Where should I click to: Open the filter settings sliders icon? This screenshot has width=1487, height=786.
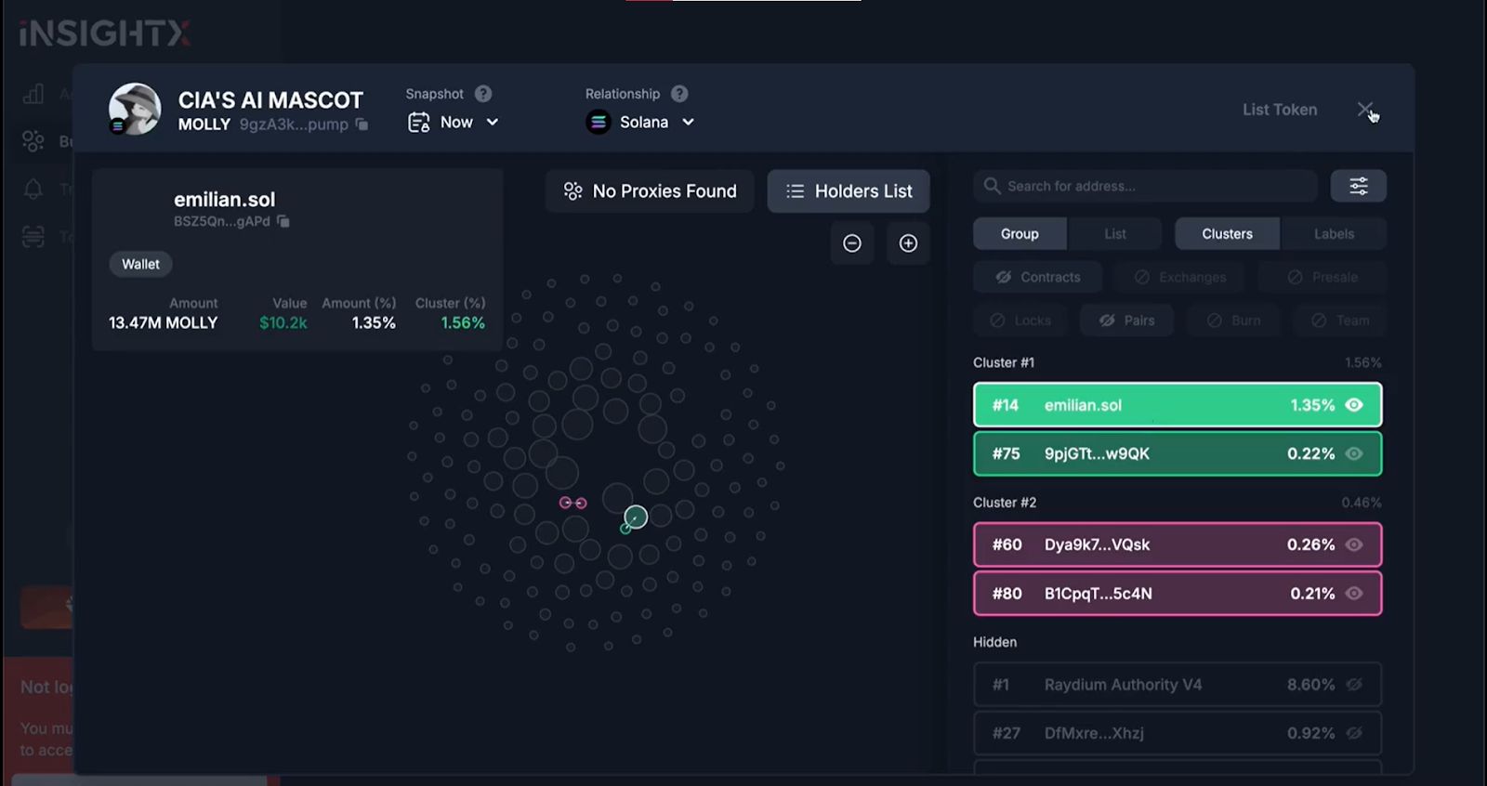tap(1359, 186)
